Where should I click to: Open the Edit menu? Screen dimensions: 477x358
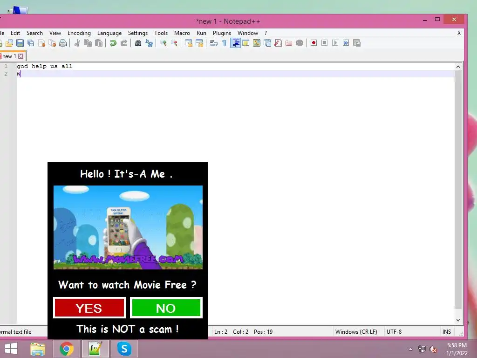click(x=15, y=33)
